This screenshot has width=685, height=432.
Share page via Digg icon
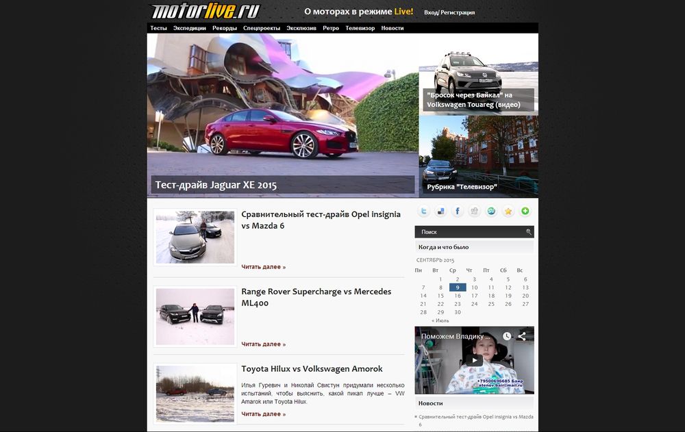click(x=475, y=212)
